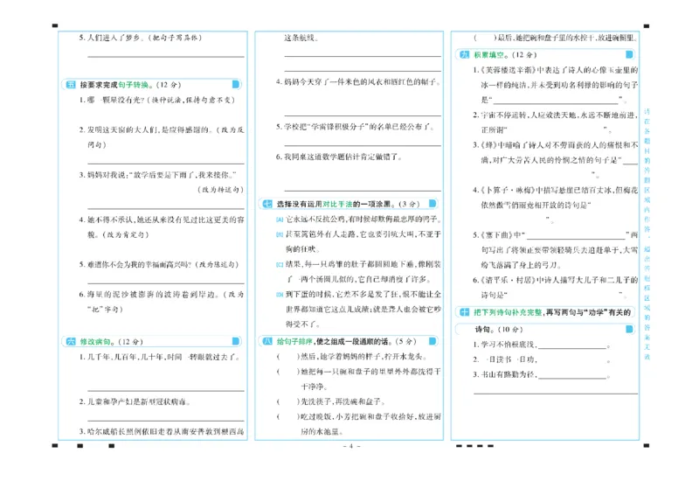This screenshot has width=699, height=495.
Task: Click the text 这条航线。 at column top
Action: tap(301, 38)
